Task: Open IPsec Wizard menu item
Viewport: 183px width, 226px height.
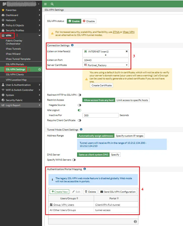Action: pos(13,54)
